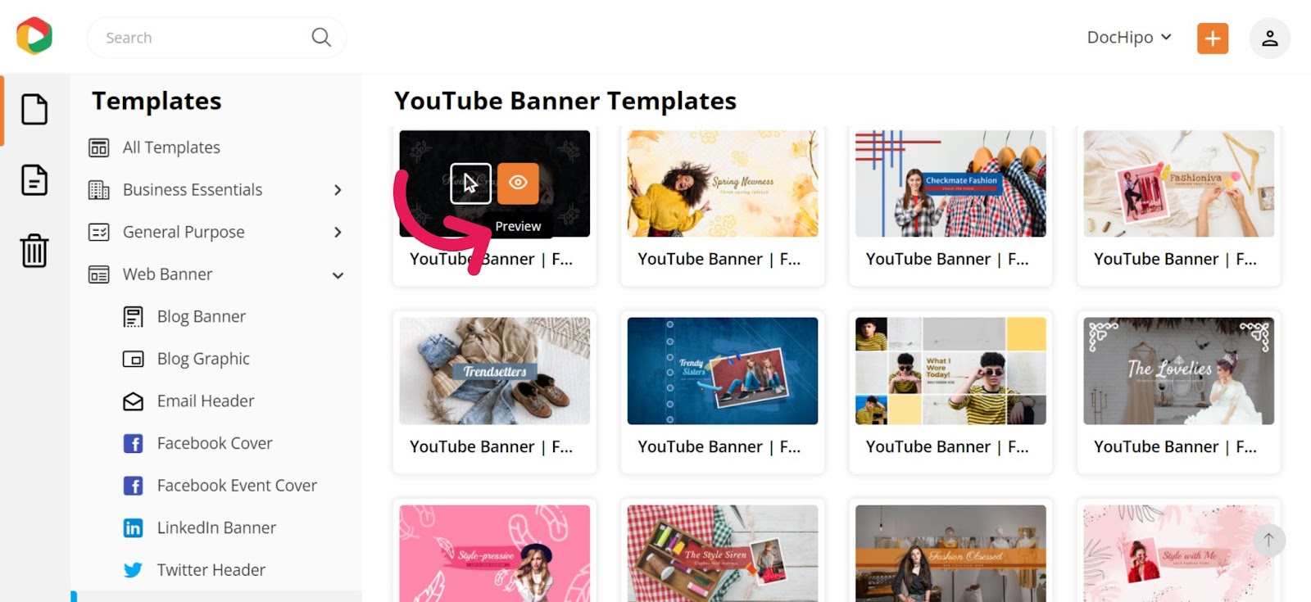Click the select button on the hovered template
This screenshot has width=1311, height=602.
point(470,183)
